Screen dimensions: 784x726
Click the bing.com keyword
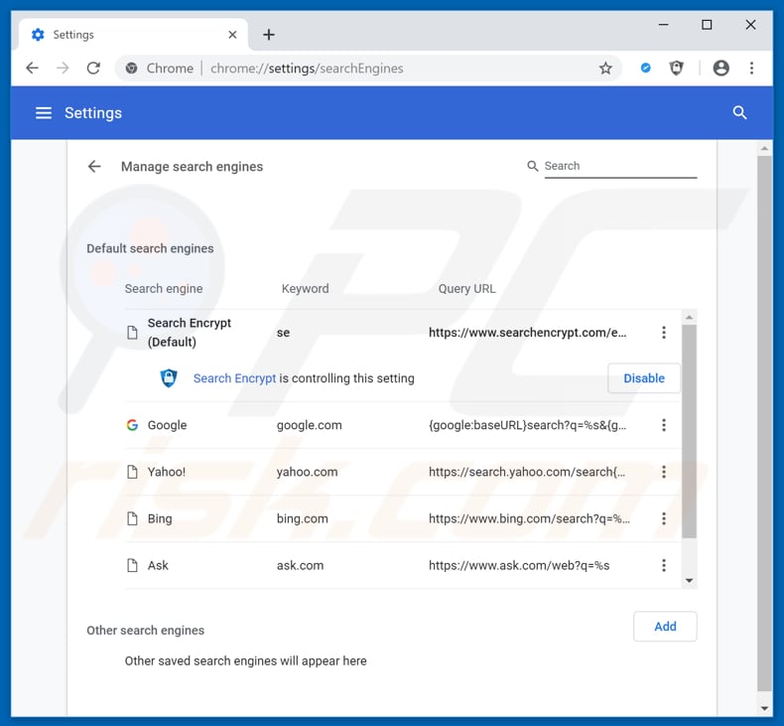point(302,518)
